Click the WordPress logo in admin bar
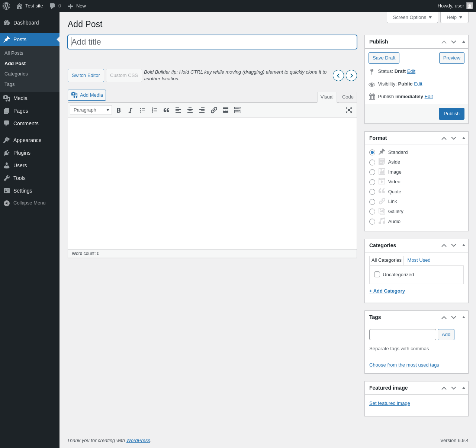 point(6,6)
